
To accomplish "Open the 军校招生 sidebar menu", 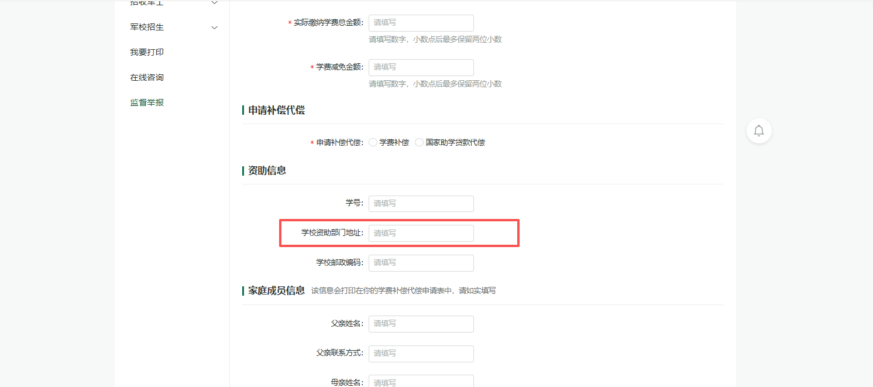I will tap(147, 27).
